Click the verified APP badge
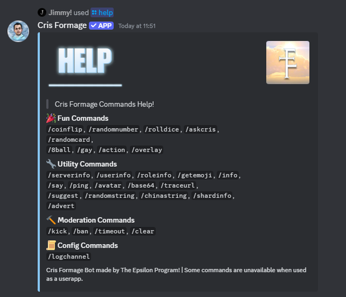The height and width of the screenshot is (297, 346). click(x=101, y=25)
